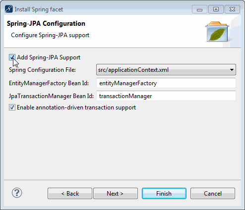Click the Spring leaf jar banner image

pos(217,32)
